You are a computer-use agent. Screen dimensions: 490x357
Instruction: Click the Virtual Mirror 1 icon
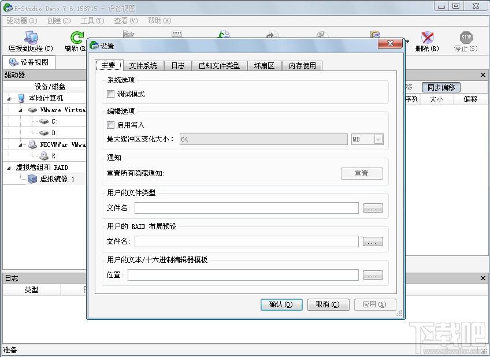[x=32, y=179]
